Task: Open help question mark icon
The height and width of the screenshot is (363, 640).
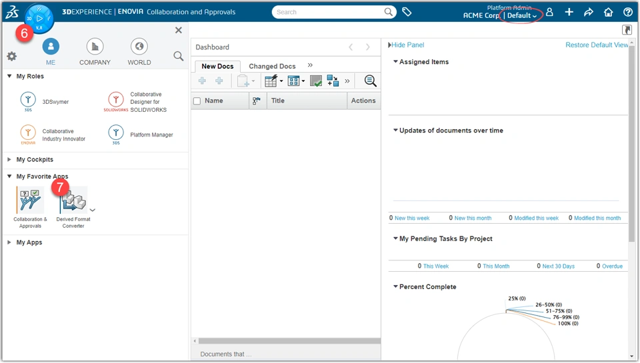Action: (x=628, y=12)
